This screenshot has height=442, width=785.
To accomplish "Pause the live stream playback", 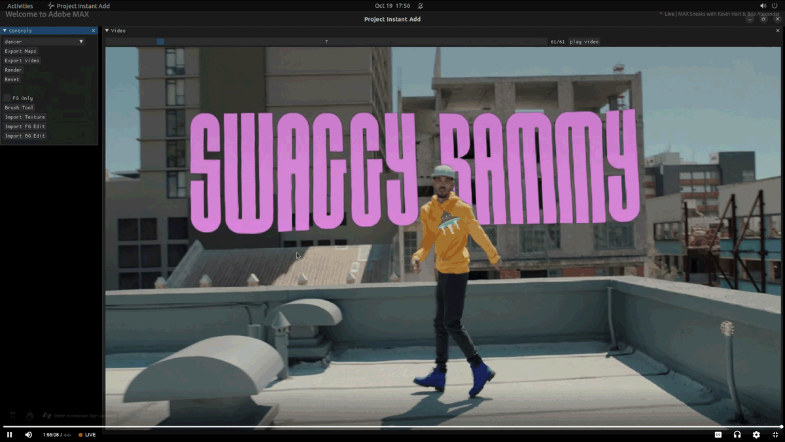I will [9, 435].
